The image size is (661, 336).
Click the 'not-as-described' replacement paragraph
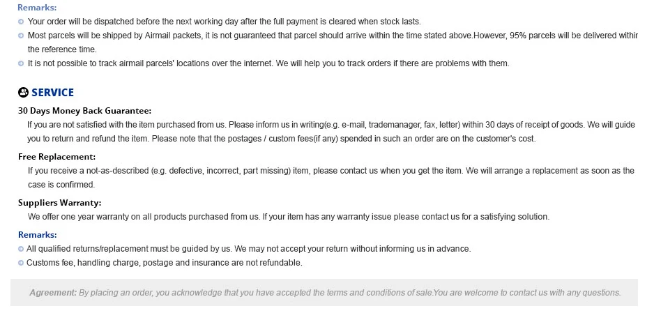click(331, 178)
